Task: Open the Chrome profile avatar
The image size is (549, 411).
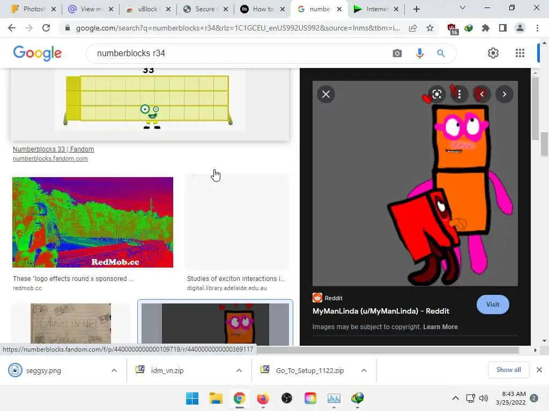Action: tap(520, 28)
